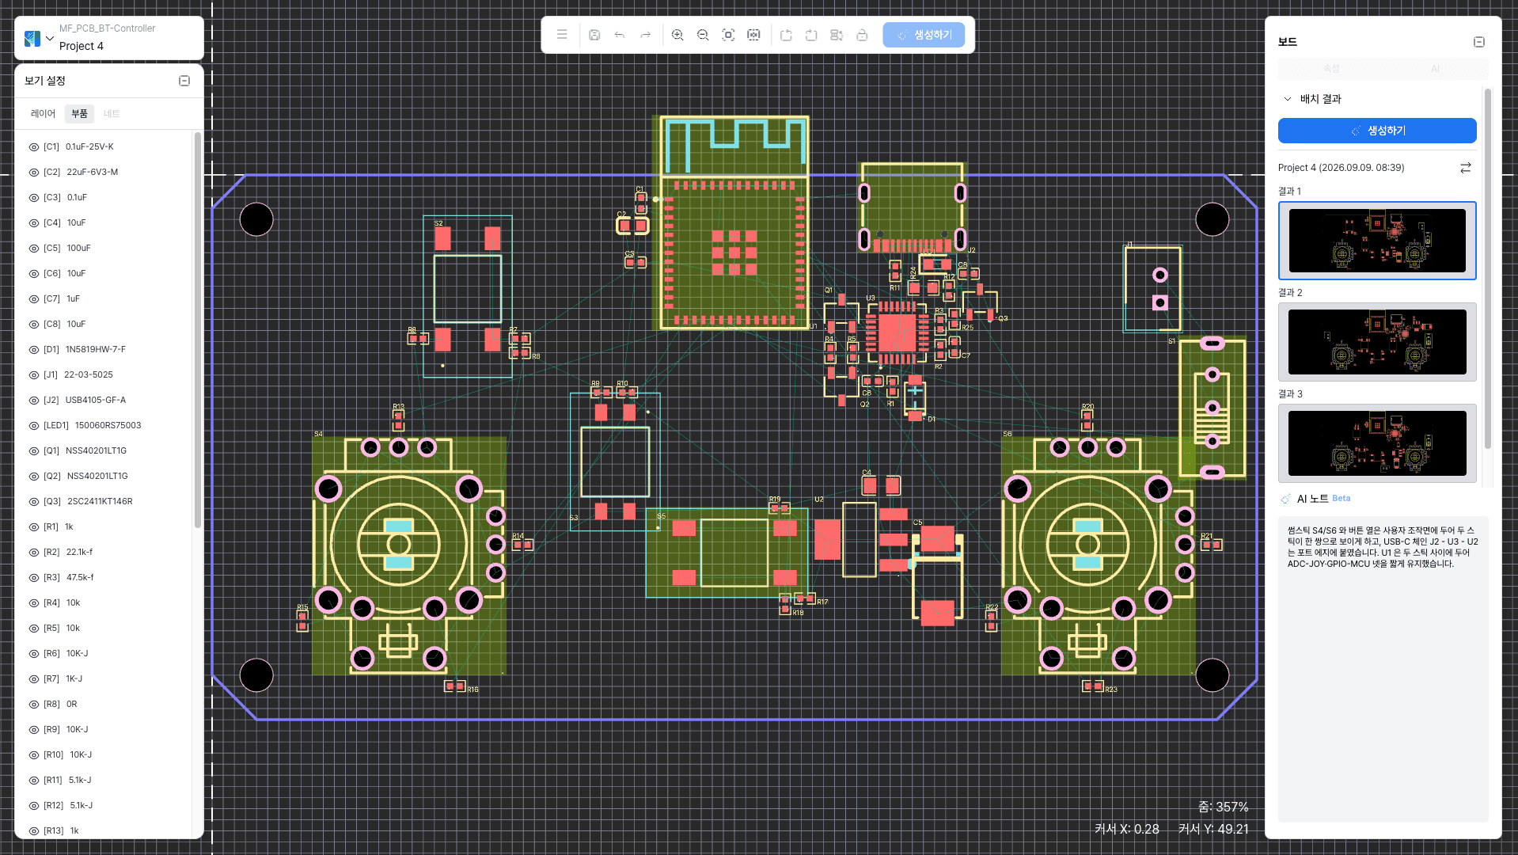Click the 보드 panel scrollbar
This screenshot has height=855, width=1518.
point(1488,269)
